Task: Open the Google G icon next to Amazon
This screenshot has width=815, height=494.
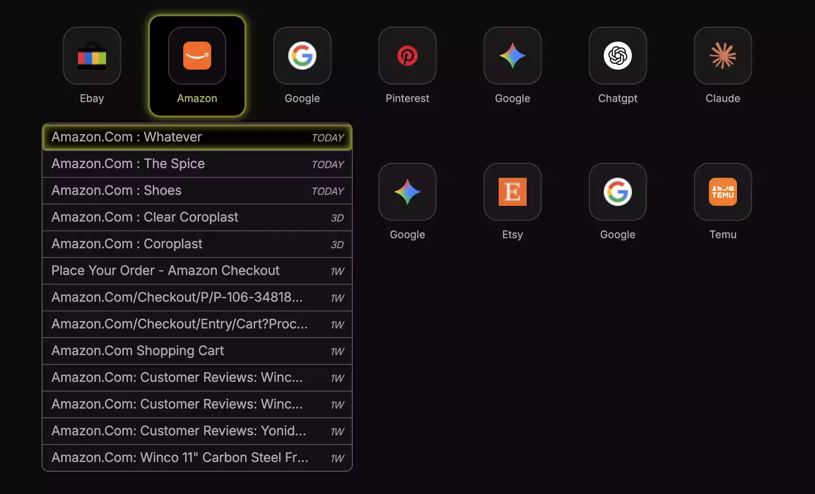Action: pyautogui.click(x=302, y=56)
